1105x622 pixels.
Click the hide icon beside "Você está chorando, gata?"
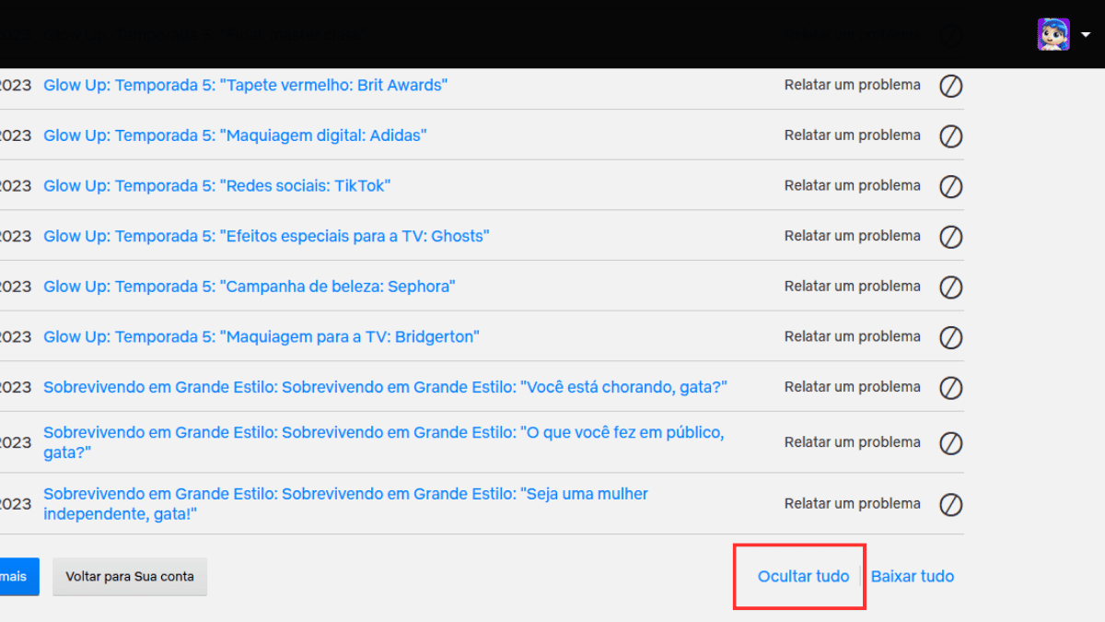(951, 388)
